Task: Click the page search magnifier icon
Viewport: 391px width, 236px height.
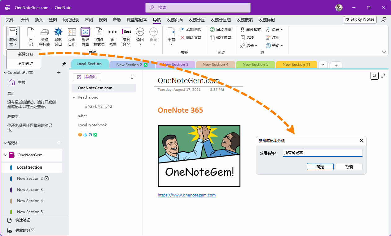Action: pyautogui.click(x=375, y=76)
